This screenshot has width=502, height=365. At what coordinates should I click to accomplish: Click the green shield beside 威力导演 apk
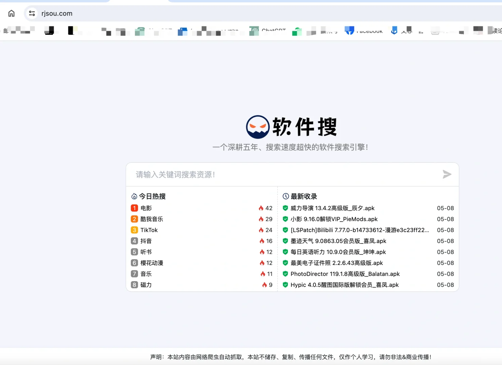pyautogui.click(x=285, y=208)
